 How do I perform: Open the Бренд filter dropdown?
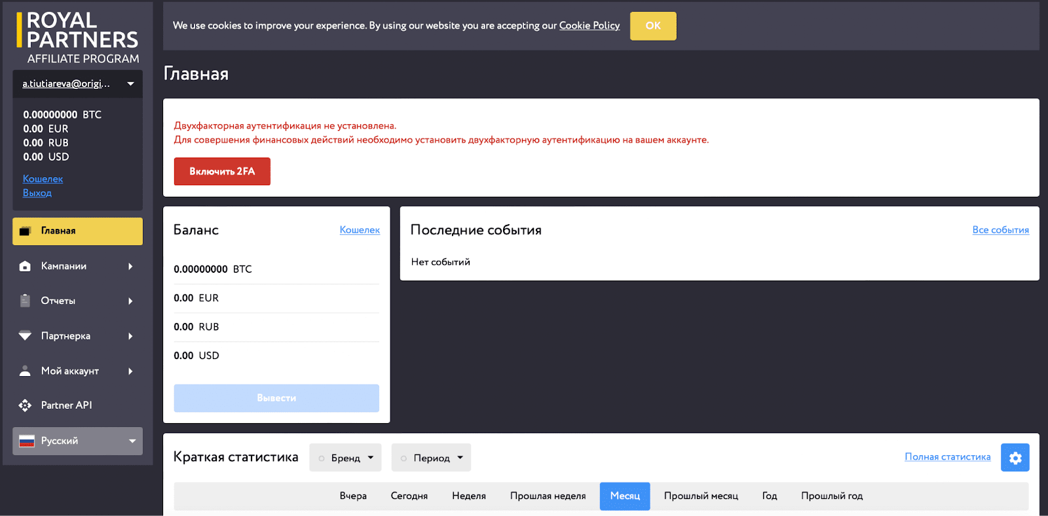tap(345, 458)
